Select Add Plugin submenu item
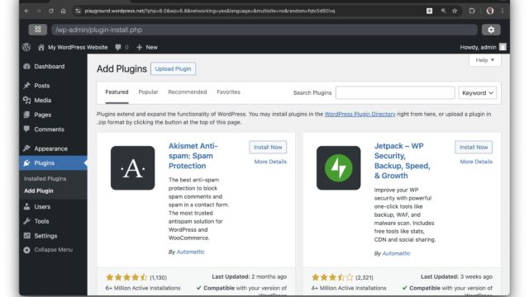 [x=39, y=191]
